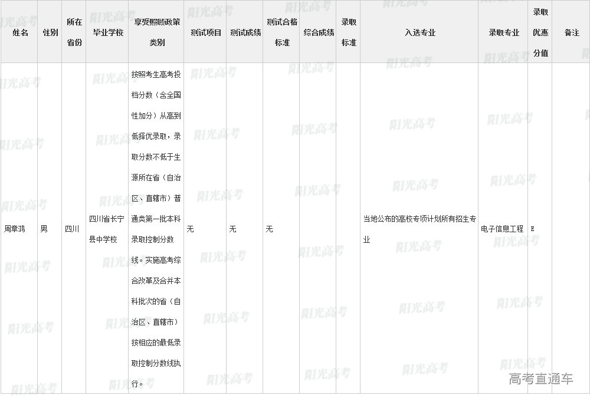Click the province cell 四川
Screen dimensions: 590x402
pyautogui.click(x=71, y=229)
